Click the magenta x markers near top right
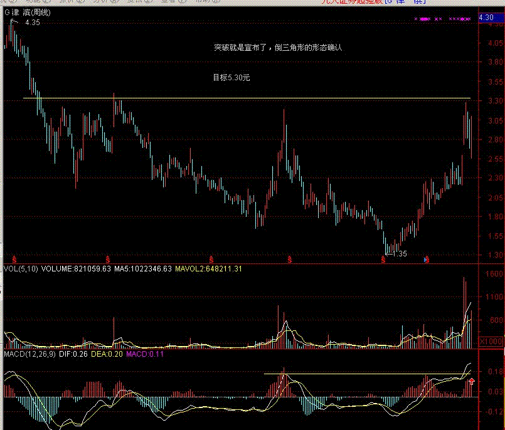 [442, 19]
